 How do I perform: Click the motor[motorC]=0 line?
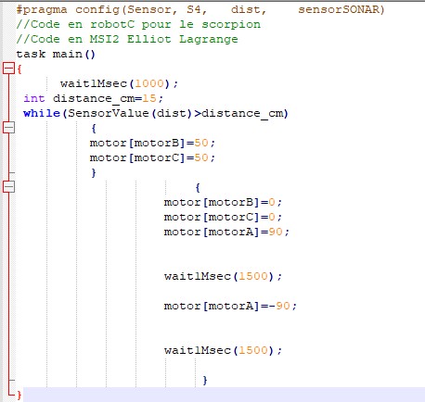tap(223, 217)
